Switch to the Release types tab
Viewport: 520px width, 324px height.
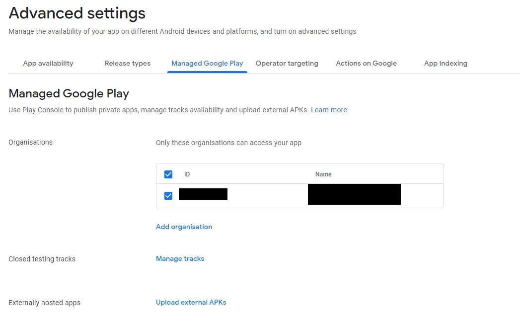(x=128, y=64)
